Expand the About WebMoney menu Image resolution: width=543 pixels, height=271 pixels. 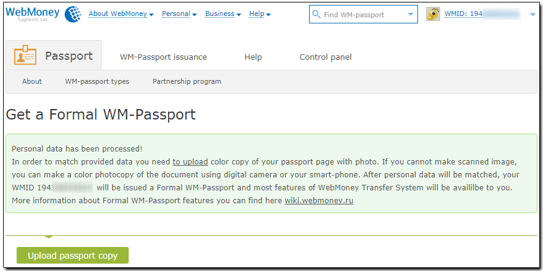(121, 14)
